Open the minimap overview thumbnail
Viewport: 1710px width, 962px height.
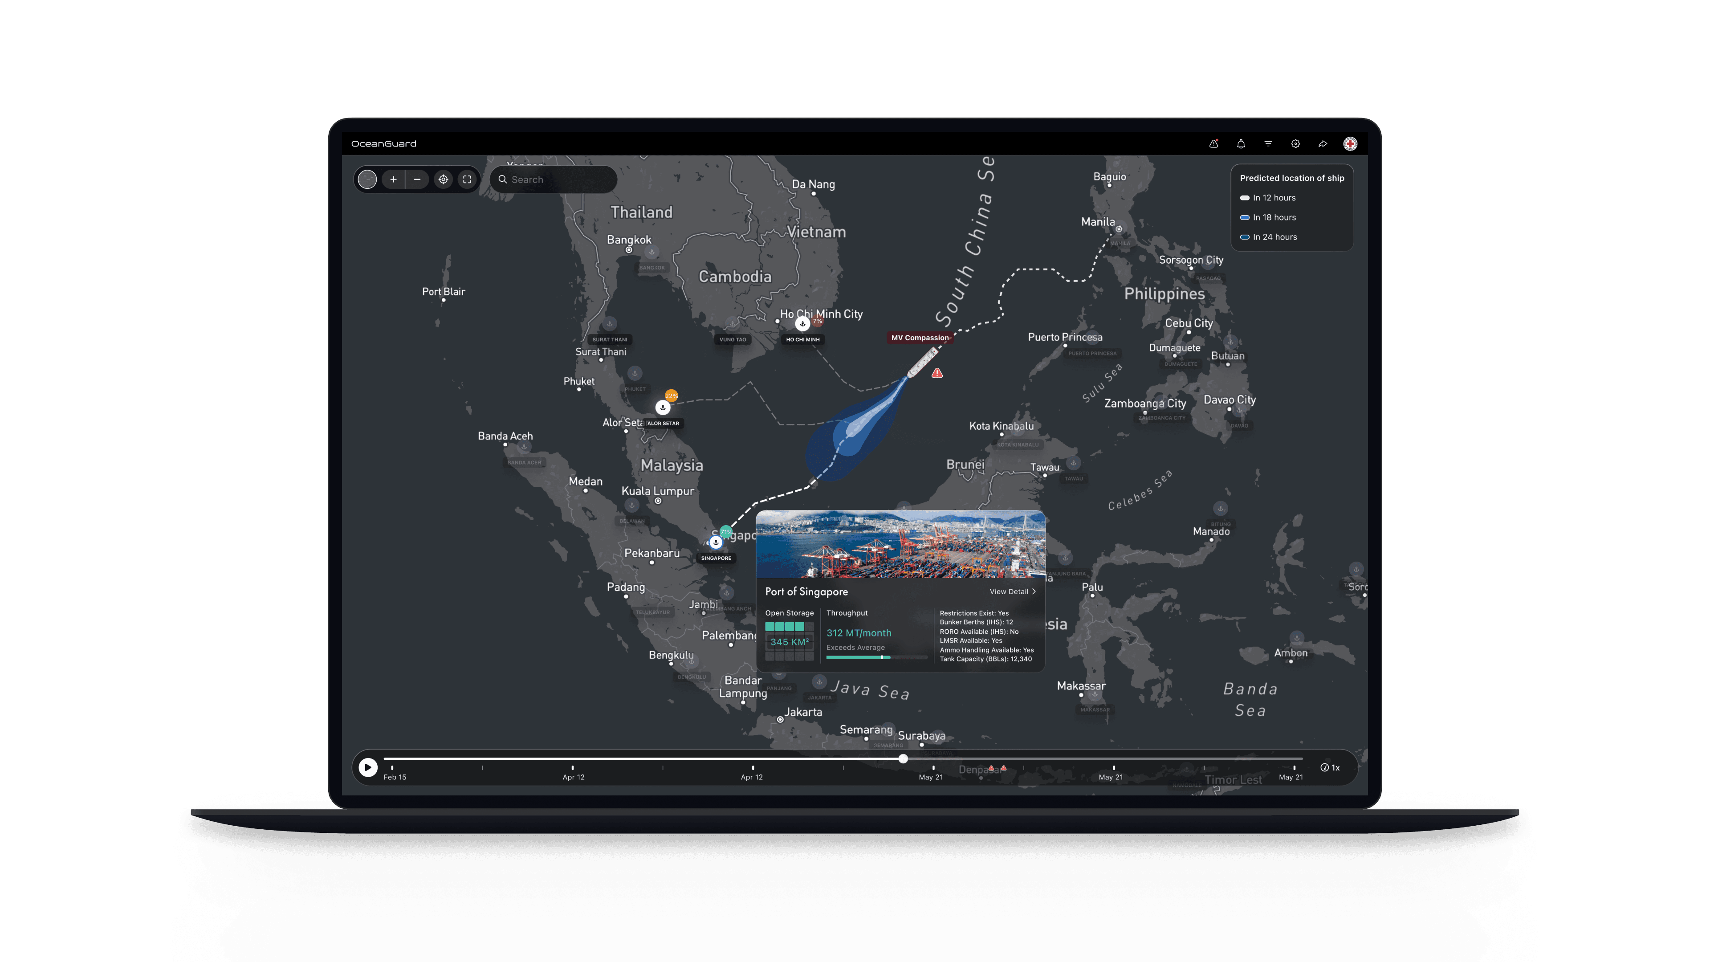tap(367, 179)
